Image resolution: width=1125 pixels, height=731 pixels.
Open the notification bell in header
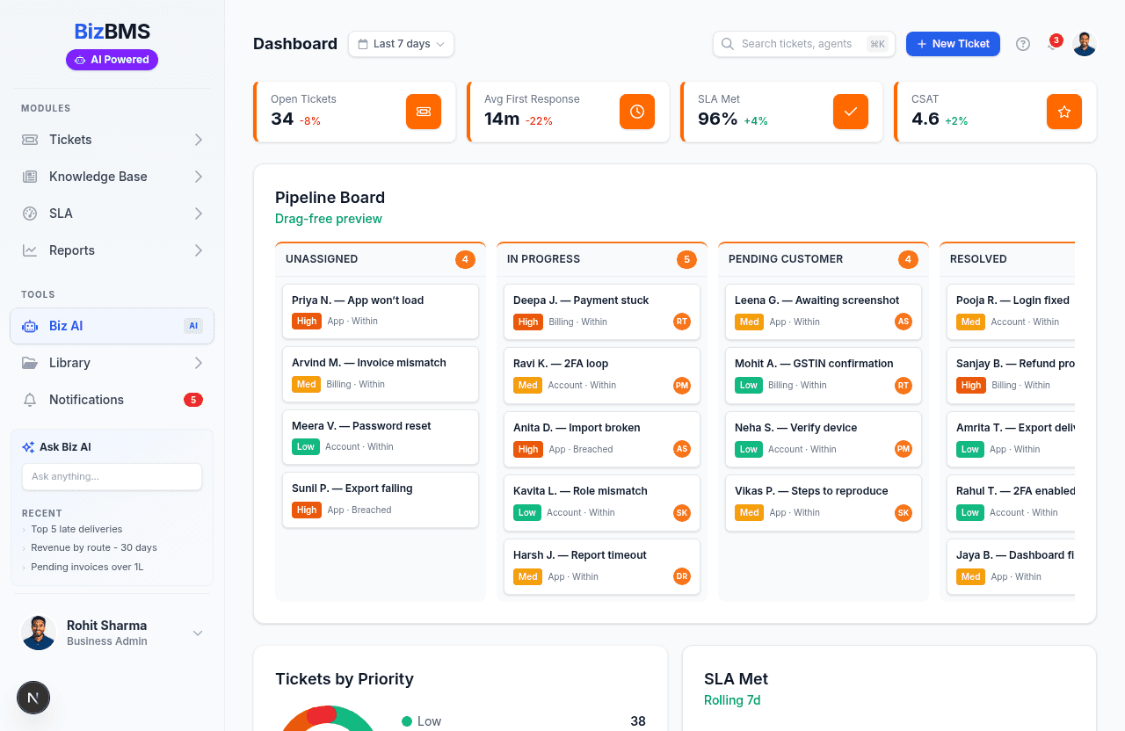point(1053,44)
